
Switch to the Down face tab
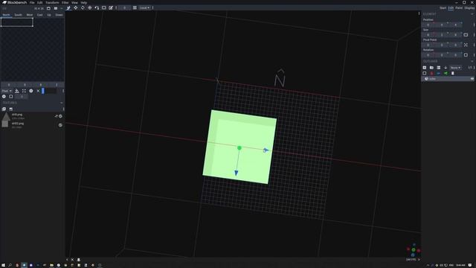(x=59, y=15)
